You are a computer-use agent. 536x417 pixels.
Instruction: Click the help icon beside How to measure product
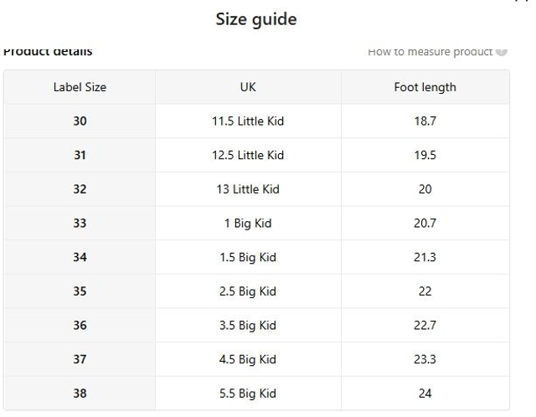(x=502, y=52)
